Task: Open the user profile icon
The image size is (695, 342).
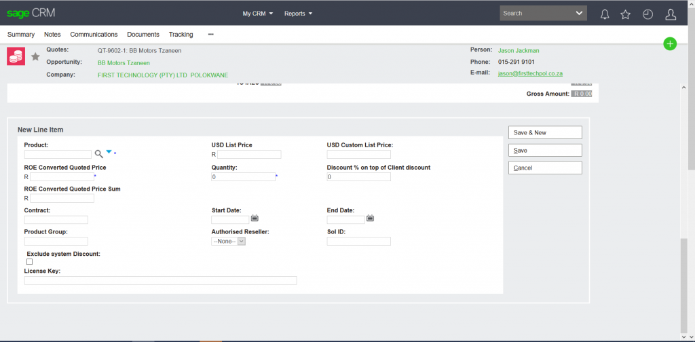Action: (x=670, y=14)
